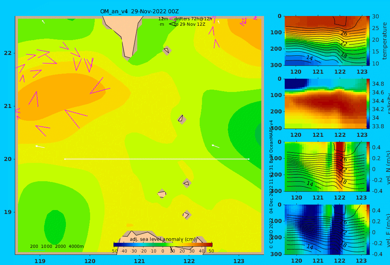Click the small island near 121.5°E, 22°N
This screenshot has width=390, height=265.
coord(167,50)
